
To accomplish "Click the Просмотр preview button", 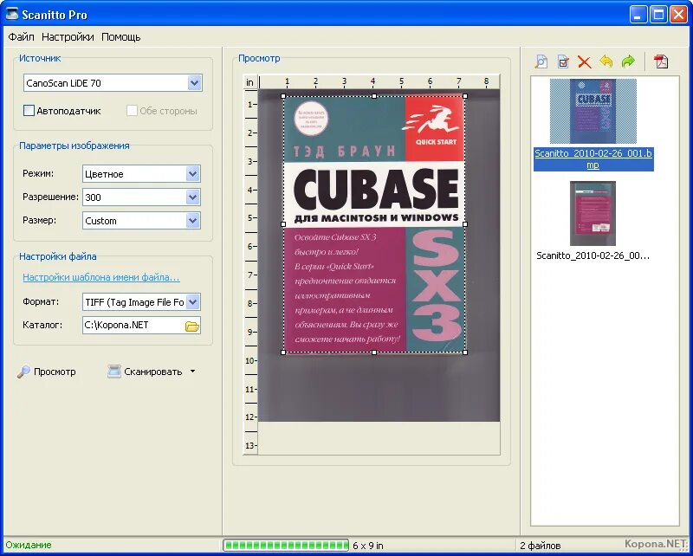I will [47, 372].
